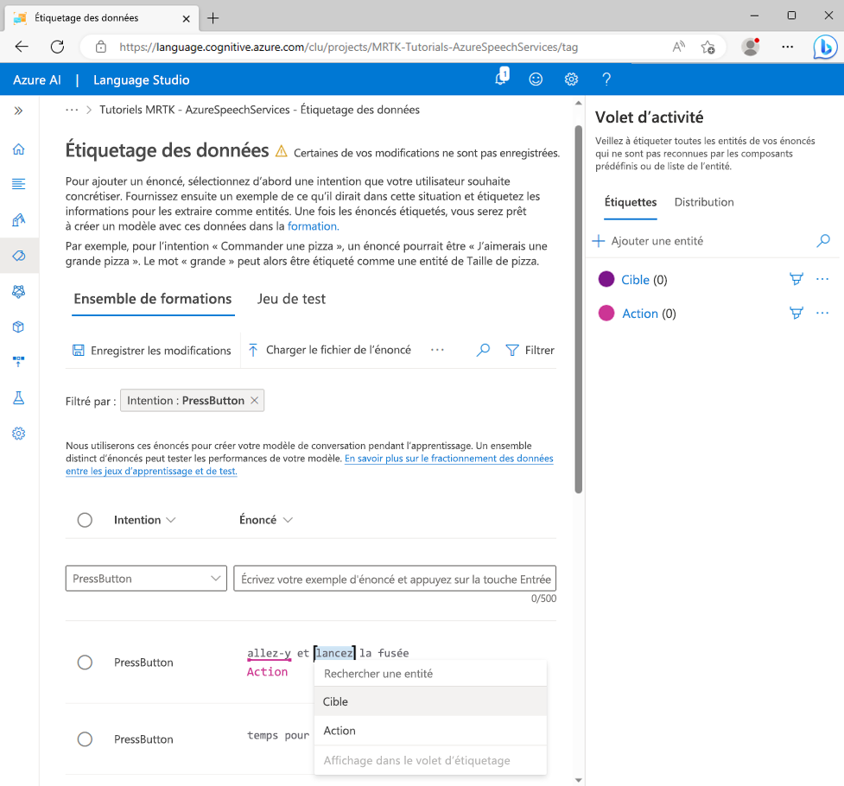Click the Read aloud icon

pyautogui.click(x=679, y=47)
